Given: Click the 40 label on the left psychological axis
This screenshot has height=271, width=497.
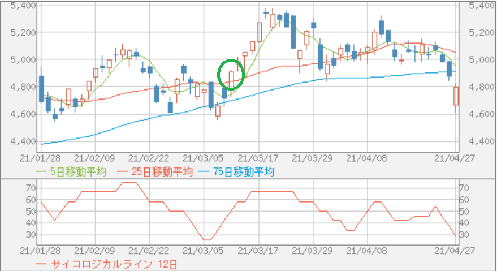Looking at the screenshot, I should (x=31, y=223).
